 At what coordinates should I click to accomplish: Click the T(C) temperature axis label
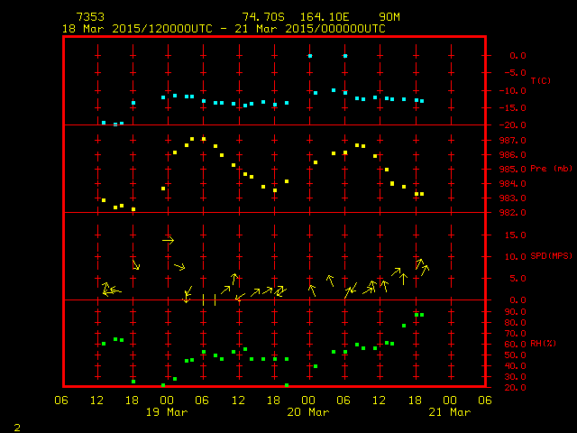point(540,81)
